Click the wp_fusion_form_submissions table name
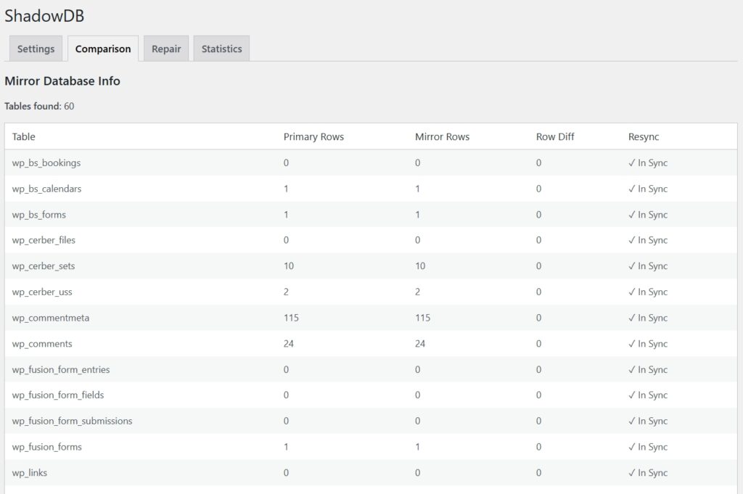Viewport: 743px width, 494px height. click(72, 421)
